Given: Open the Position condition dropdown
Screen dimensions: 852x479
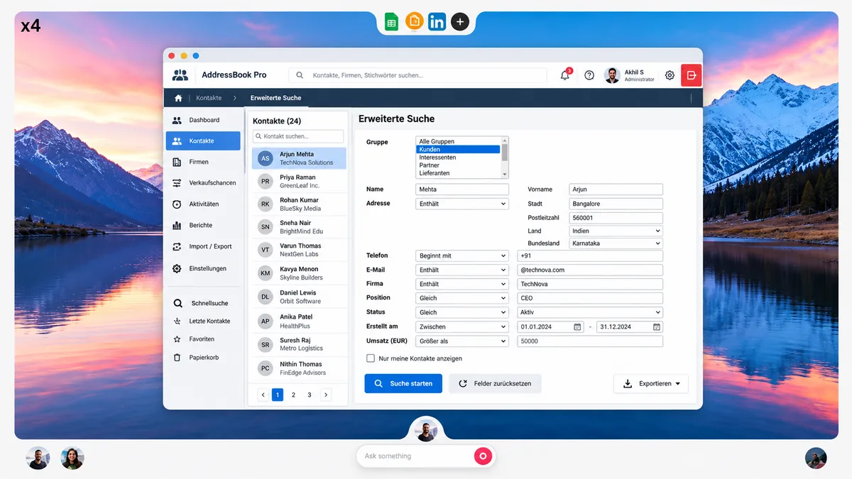Looking at the screenshot, I should tap(462, 298).
